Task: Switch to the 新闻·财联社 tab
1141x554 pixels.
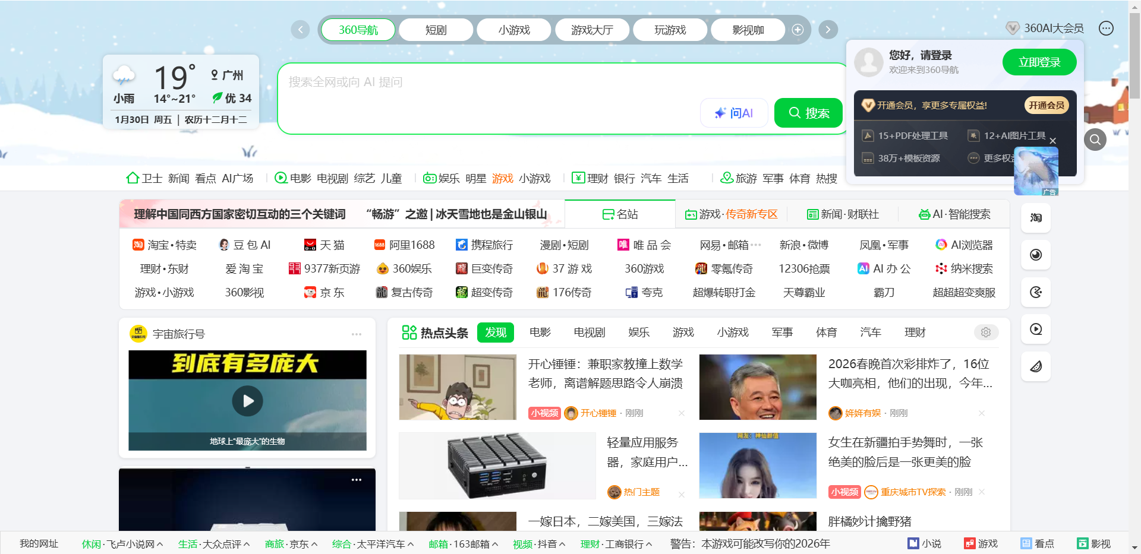Action: [x=842, y=214]
